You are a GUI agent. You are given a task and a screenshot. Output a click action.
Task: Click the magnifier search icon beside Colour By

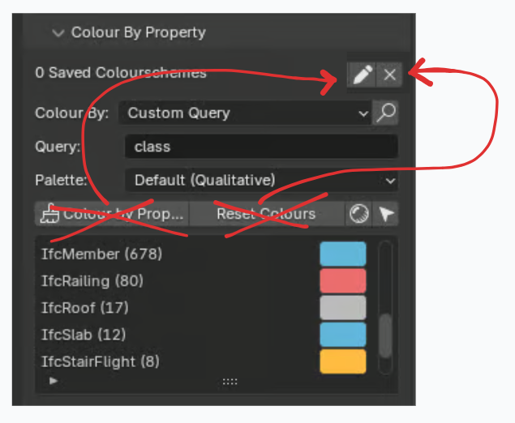tap(385, 113)
